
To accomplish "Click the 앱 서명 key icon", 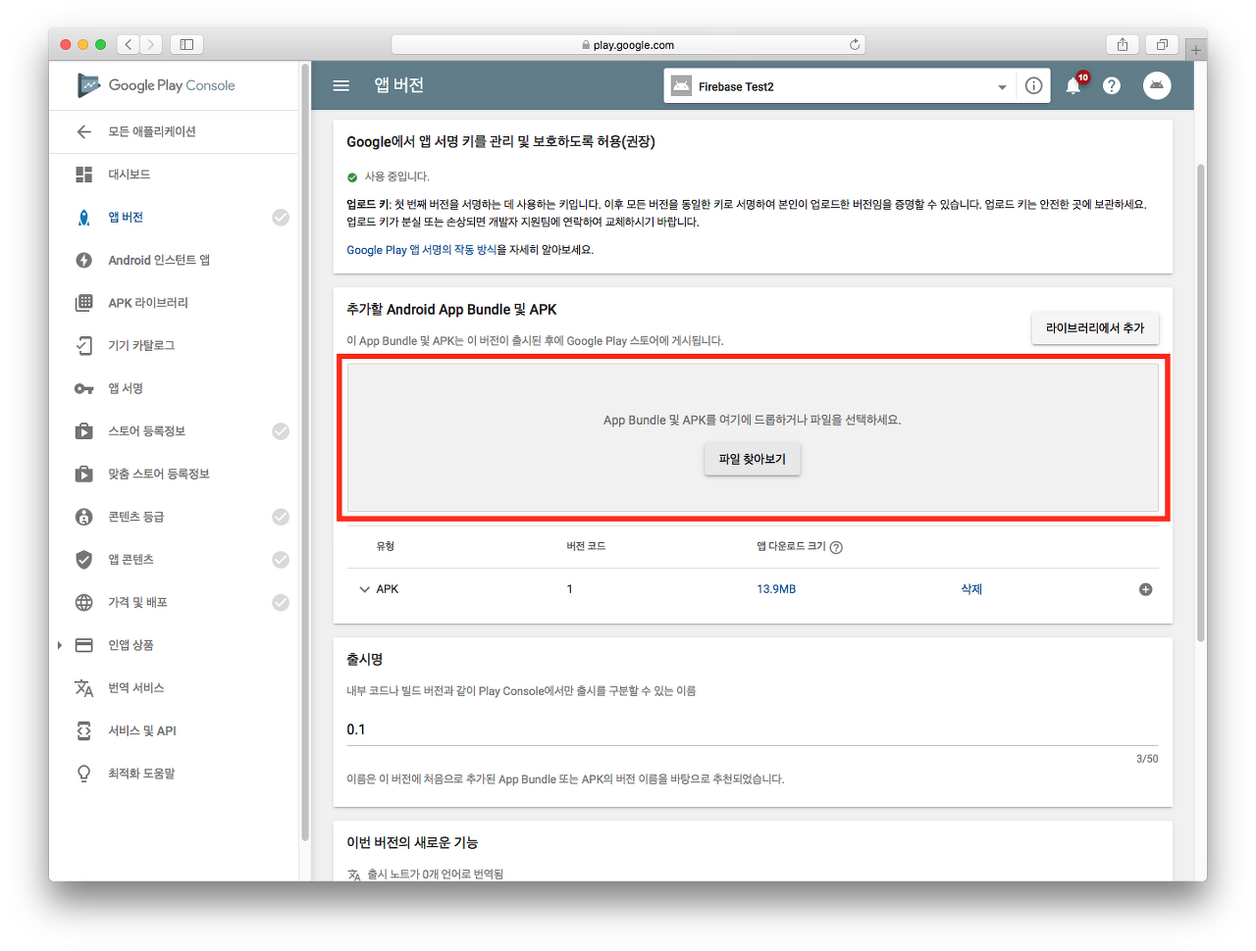I will click(84, 388).
